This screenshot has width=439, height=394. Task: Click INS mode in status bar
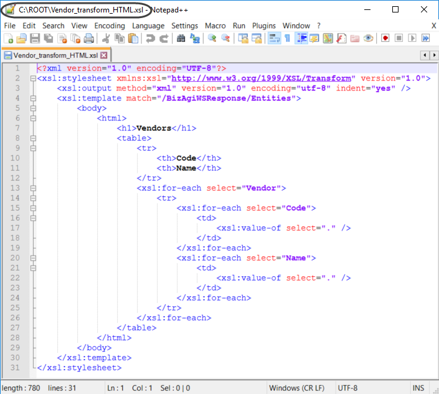coord(418,388)
